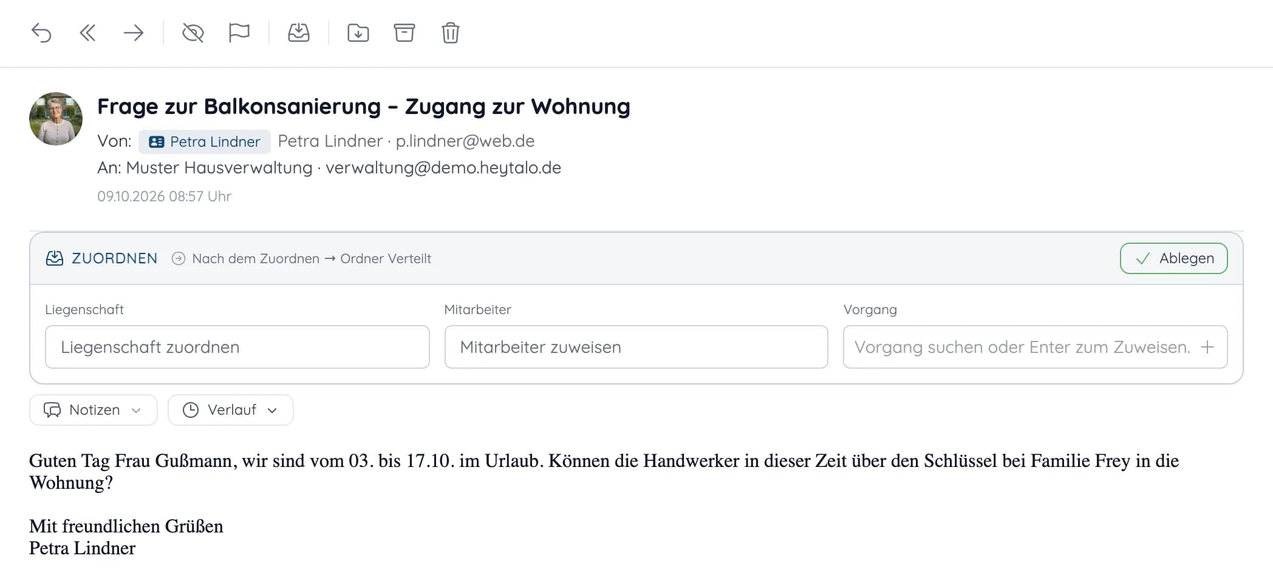Delete the email with the trash icon
The width and height of the screenshot is (1273, 581).
click(x=451, y=33)
